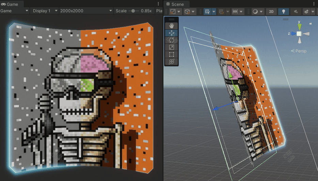Toggle the scene gizmo rotation lock

311,23
